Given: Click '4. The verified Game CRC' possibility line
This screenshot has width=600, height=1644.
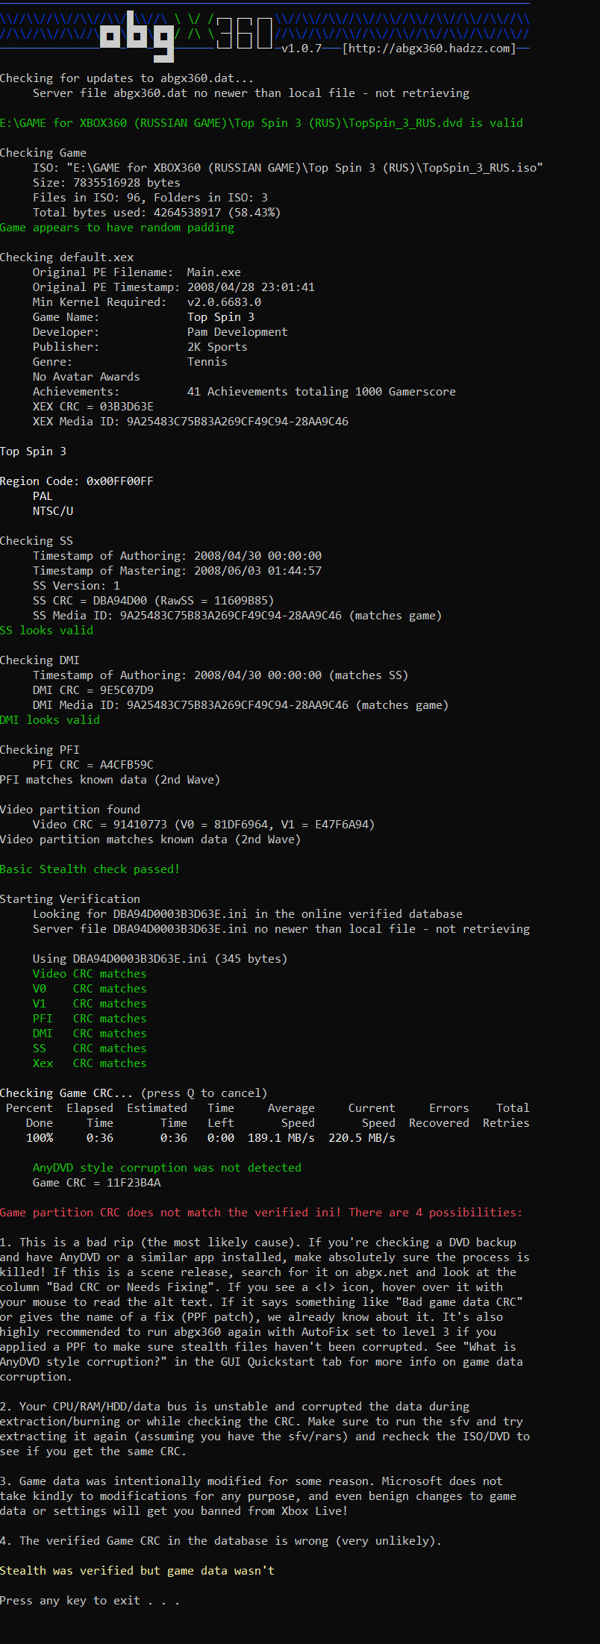Looking at the screenshot, I should 221,1541.
